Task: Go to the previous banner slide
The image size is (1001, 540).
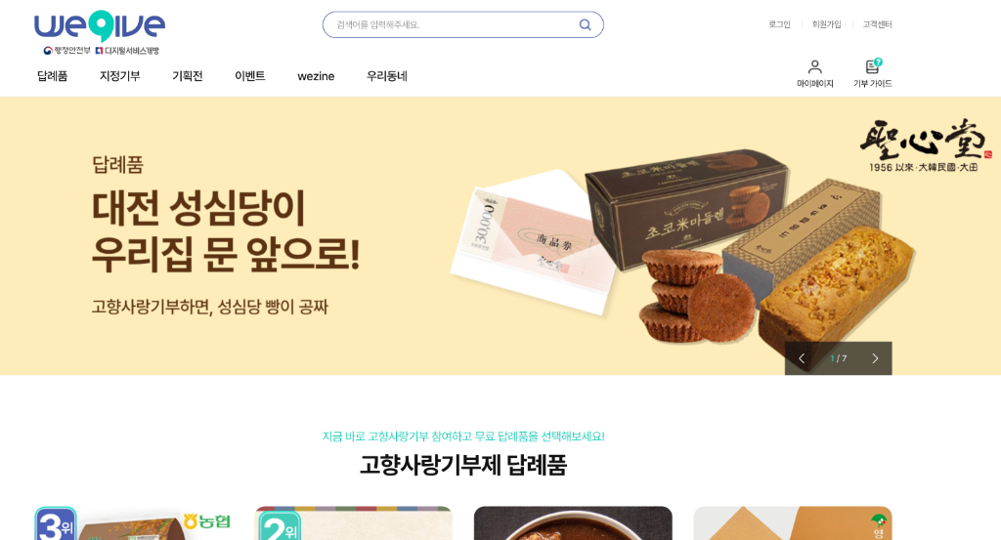Action: coord(802,358)
